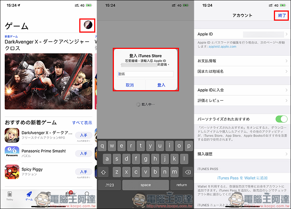
Task: Tap the backspace delete key
Action: [x=188, y=172]
